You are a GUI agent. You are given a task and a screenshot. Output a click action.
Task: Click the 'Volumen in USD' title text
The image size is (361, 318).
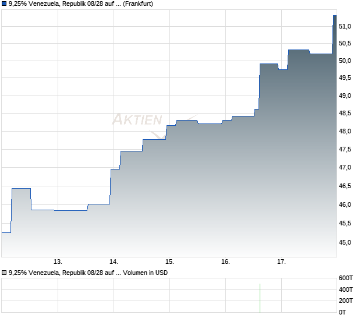coord(146,273)
